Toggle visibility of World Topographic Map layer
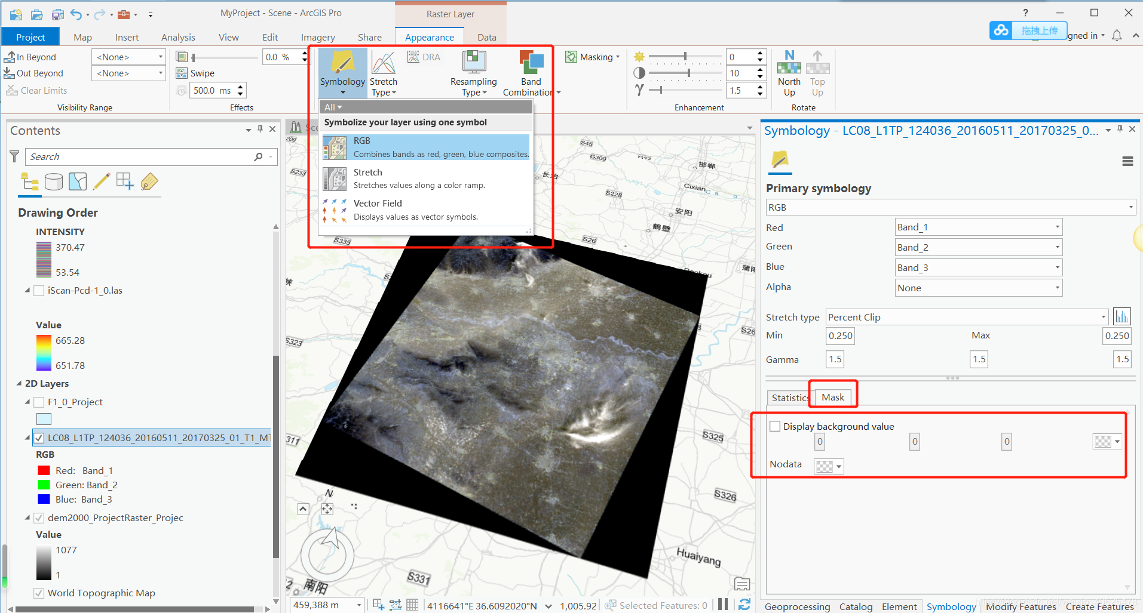This screenshot has width=1143, height=613. click(39, 593)
